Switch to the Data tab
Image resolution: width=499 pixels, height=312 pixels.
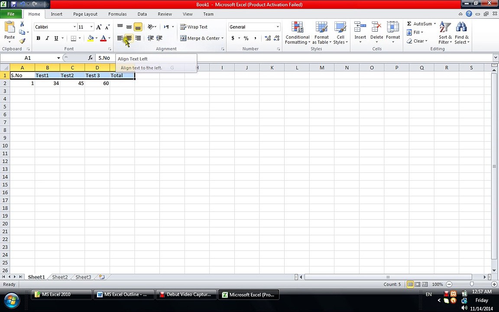pyautogui.click(x=142, y=14)
